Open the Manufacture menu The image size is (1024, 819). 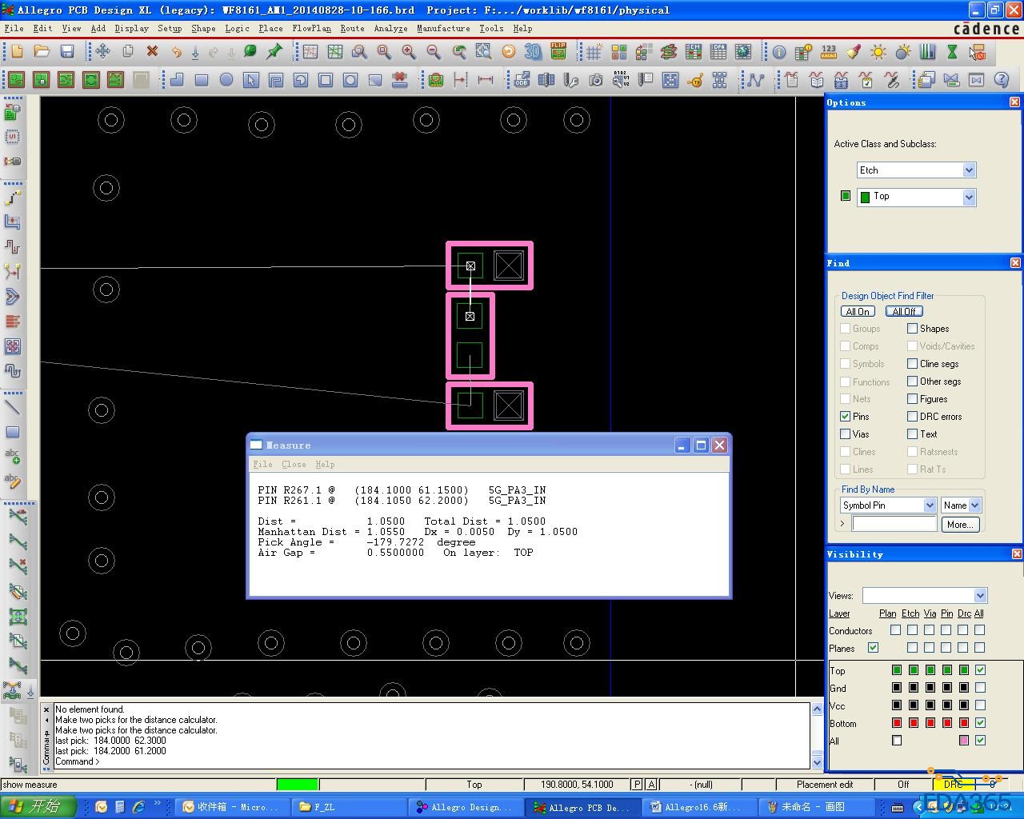(x=443, y=28)
